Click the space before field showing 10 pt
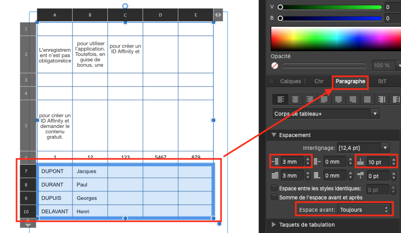Screen dimensions: 401x233 pos(378,162)
